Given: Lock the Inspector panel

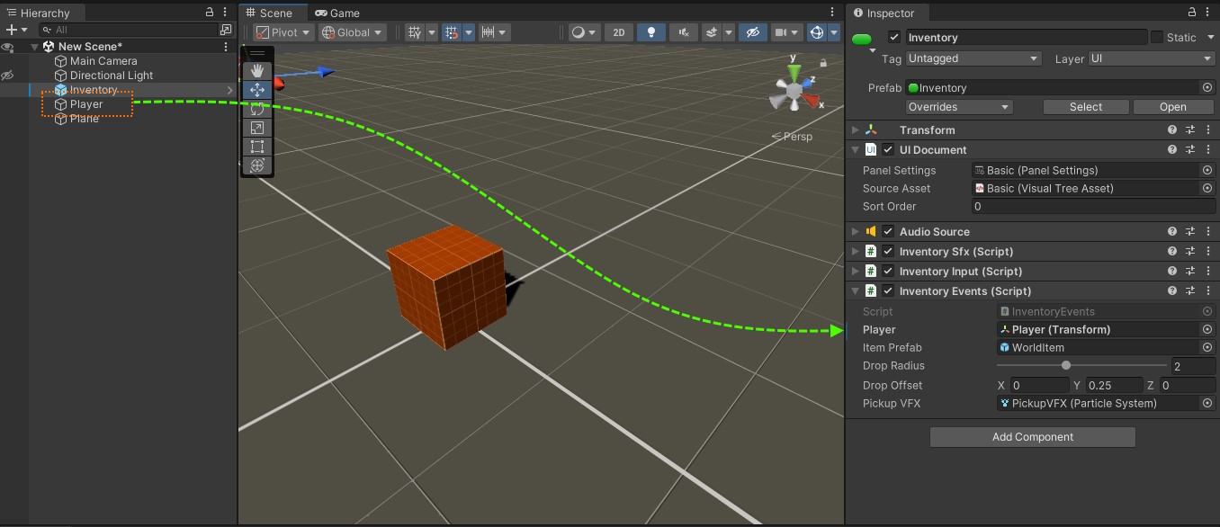Looking at the screenshot, I should pos(1192,12).
